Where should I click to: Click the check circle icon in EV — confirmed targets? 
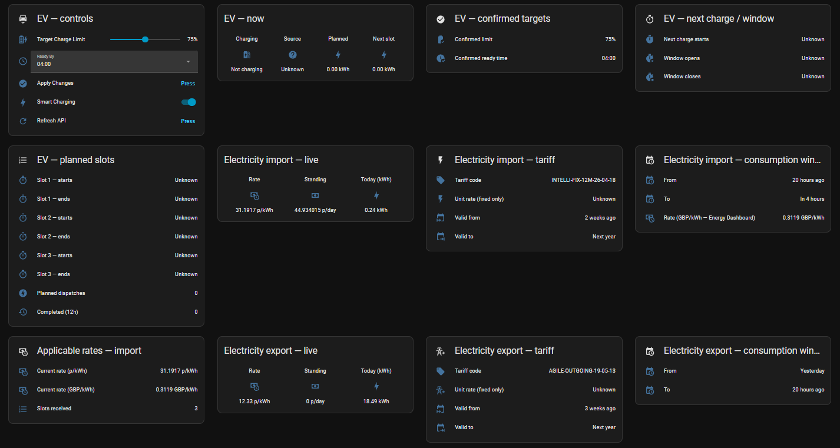coord(441,19)
